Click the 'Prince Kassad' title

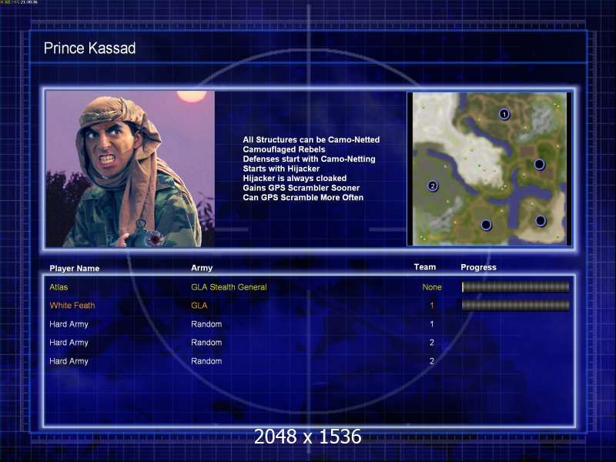pos(89,49)
